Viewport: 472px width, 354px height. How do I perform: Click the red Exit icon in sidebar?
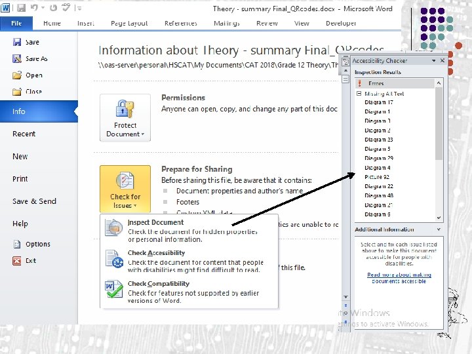tap(17, 261)
